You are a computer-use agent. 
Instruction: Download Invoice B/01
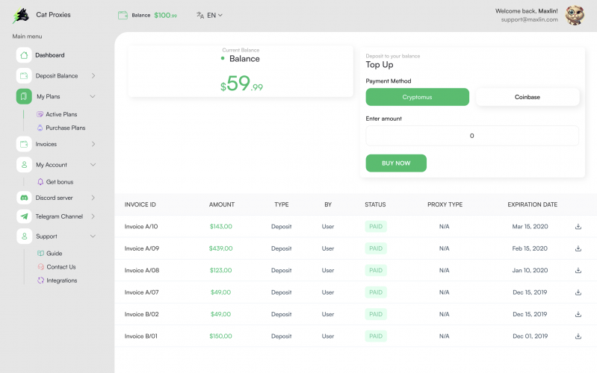pos(578,336)
